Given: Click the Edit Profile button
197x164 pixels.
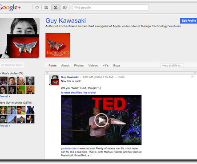Looking at the screenshot, I should (189, 21).
